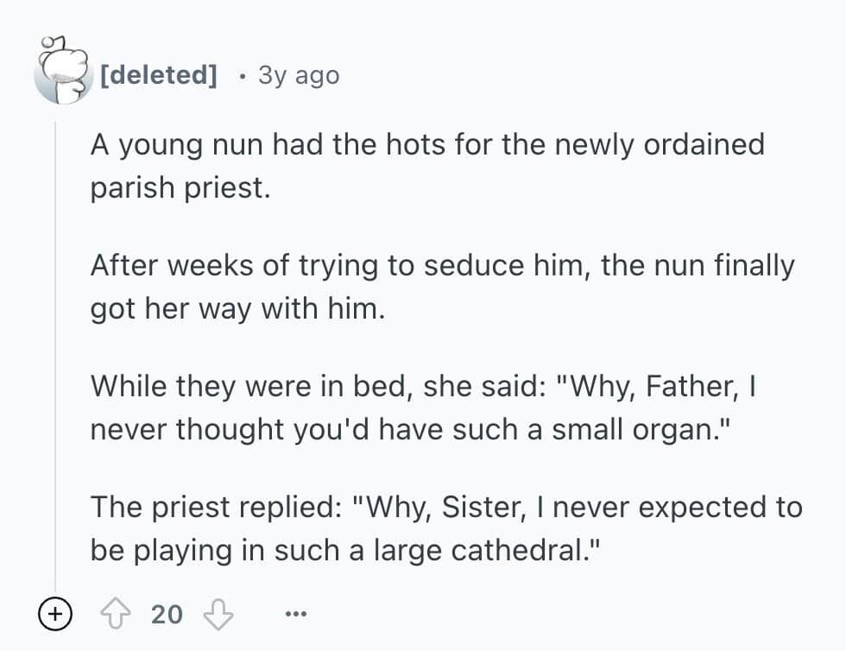Click the vote score of 20

167,614
